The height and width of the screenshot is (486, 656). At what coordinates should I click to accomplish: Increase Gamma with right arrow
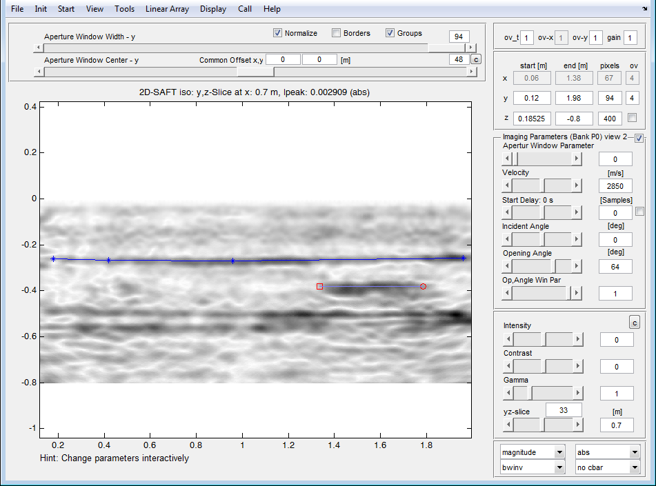point(578,393)
